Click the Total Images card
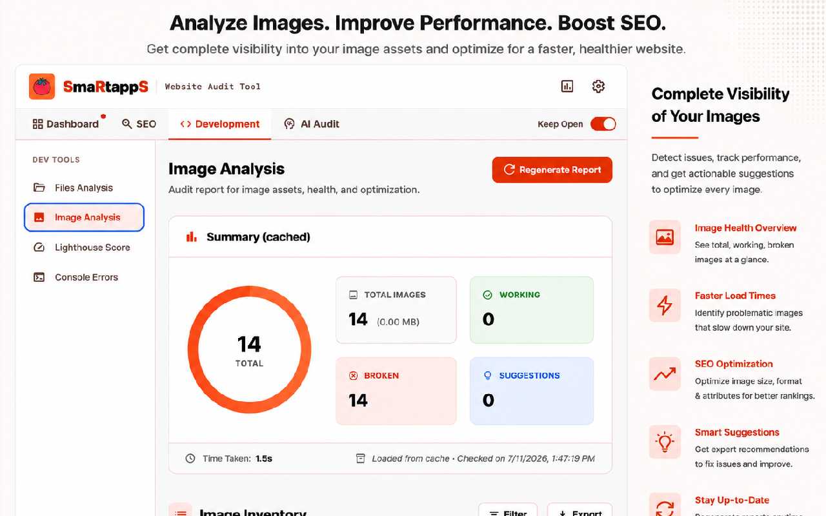 pyautogui.click(x=396, y=310)
